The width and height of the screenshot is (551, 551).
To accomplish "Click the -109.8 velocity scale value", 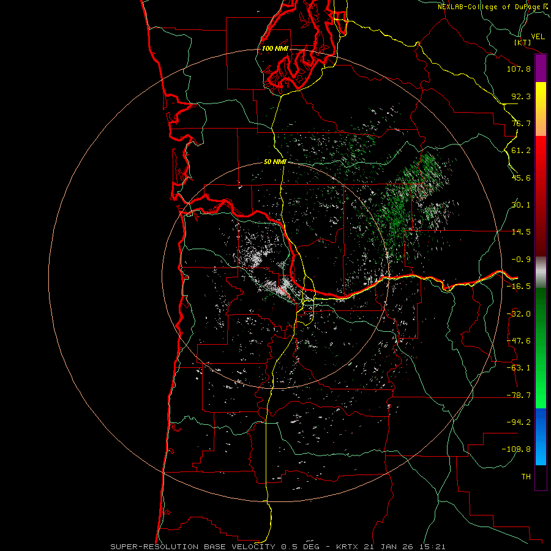I will [x=516, y=449].
